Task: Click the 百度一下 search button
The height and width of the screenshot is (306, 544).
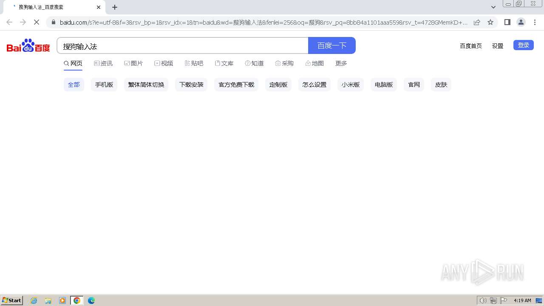Action: (332, 45)
